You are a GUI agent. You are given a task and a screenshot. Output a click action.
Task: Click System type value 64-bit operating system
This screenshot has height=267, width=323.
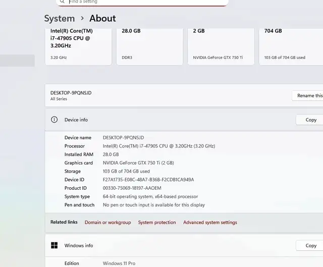[x=150, y=196]
